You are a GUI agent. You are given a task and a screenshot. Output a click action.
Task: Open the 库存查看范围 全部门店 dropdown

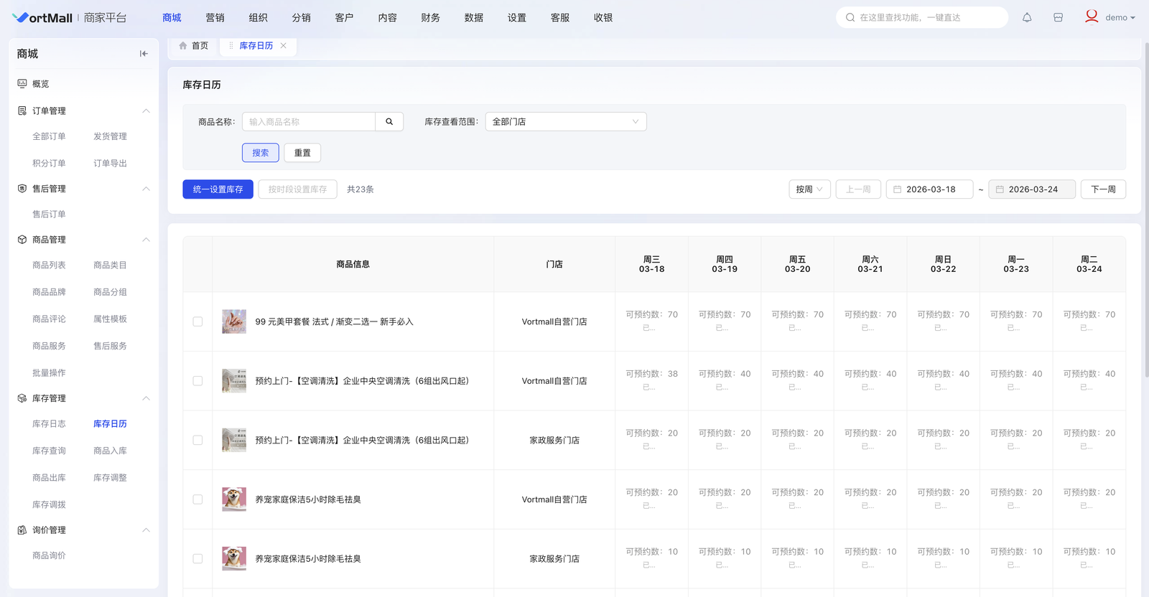coord(565,122)
